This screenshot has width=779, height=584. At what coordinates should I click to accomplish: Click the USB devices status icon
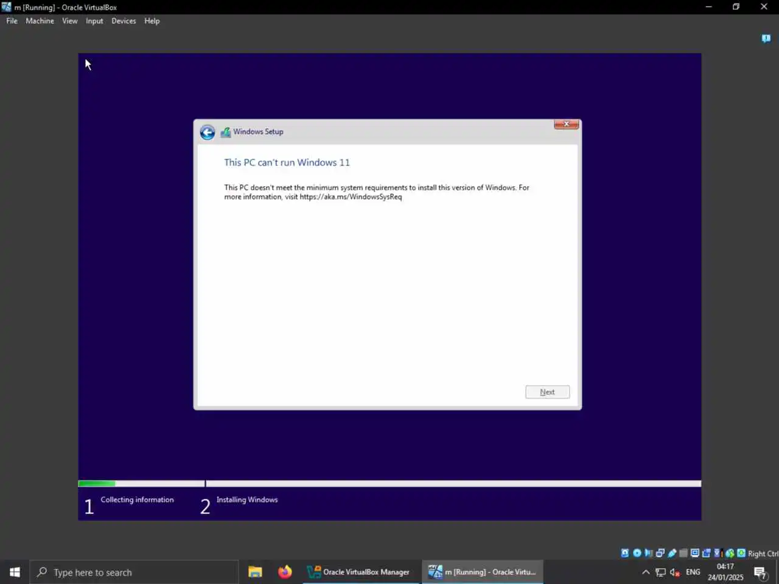pyautogui.click(x=672, y=553)
